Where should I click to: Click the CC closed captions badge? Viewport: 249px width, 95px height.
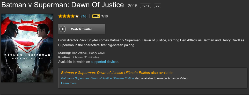158,6
